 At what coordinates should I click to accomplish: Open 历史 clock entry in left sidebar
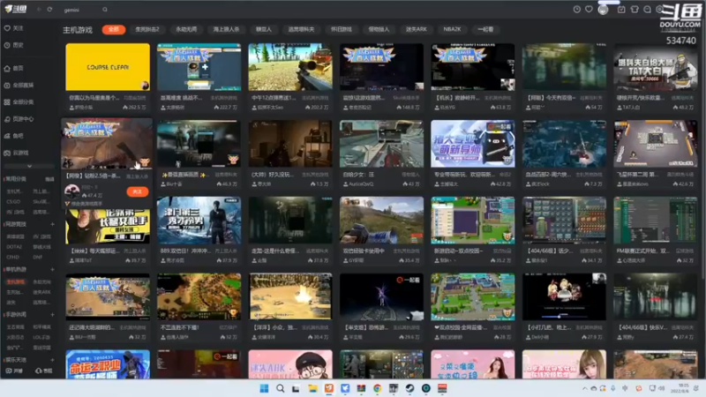pyautogui.click(x=14, y=46)
